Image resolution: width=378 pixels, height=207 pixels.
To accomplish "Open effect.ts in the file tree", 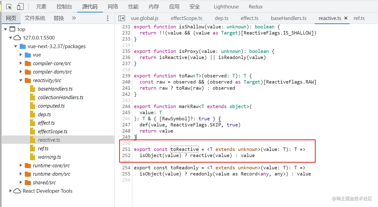I will (46, 123).
